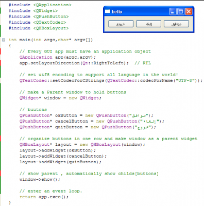Click the layout->addWidget(quitButton); line
This screenshot has height=206, width=204.
[60, 162]
